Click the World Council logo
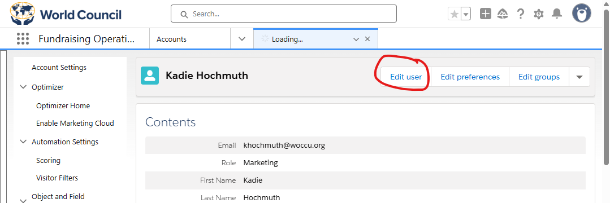The width and height of the screenshot is (610, 203). (x=66, y=14)
